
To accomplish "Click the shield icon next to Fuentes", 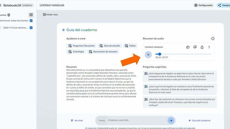I will (x=9, y=15).
